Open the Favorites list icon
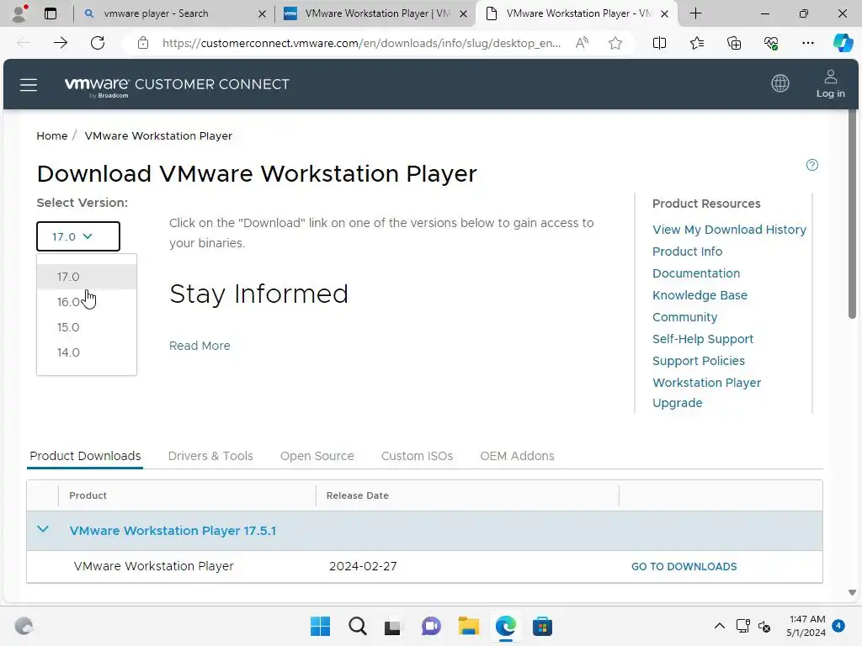Viewport: 862px width, 646px height. point(696,43)
